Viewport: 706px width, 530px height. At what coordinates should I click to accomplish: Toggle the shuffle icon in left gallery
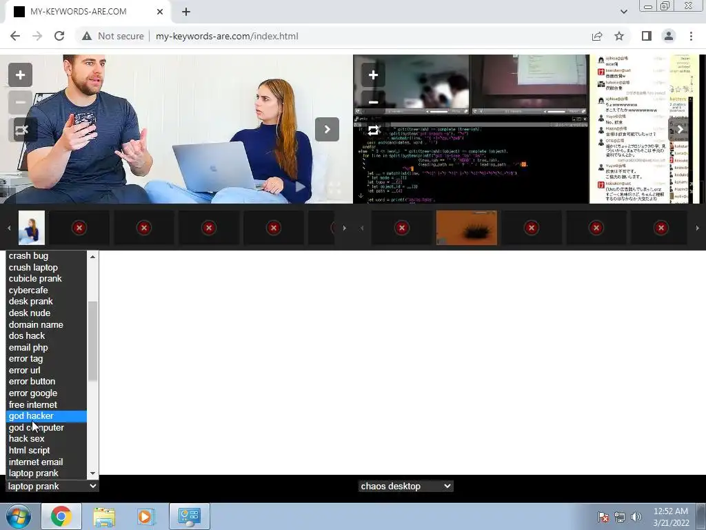point(20,130)
